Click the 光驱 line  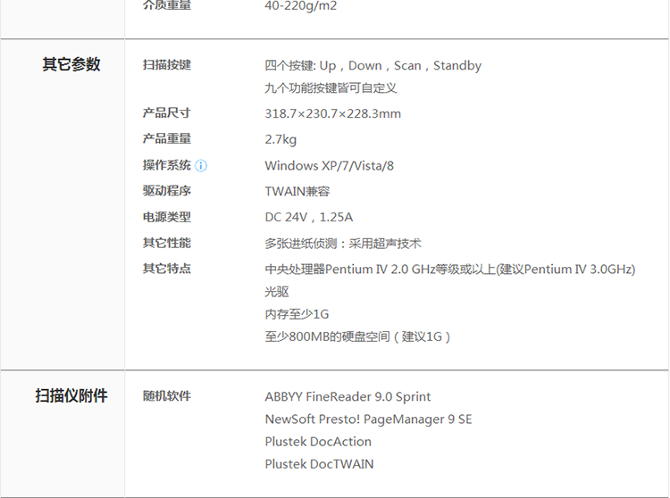[277, 292]
